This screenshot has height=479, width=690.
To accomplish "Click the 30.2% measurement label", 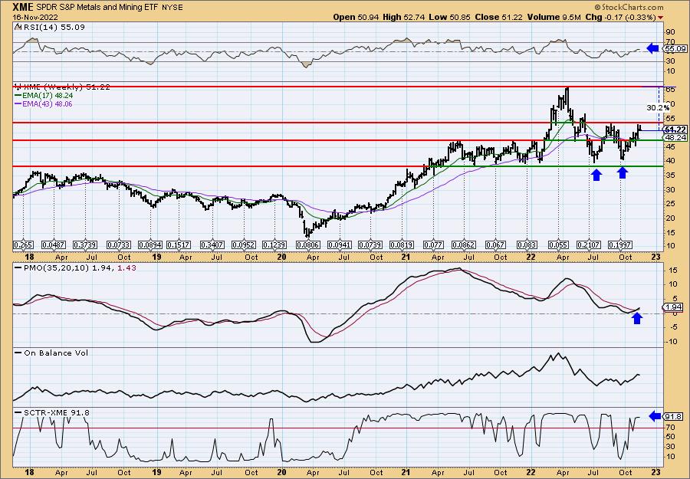I will tap(659, 107).
